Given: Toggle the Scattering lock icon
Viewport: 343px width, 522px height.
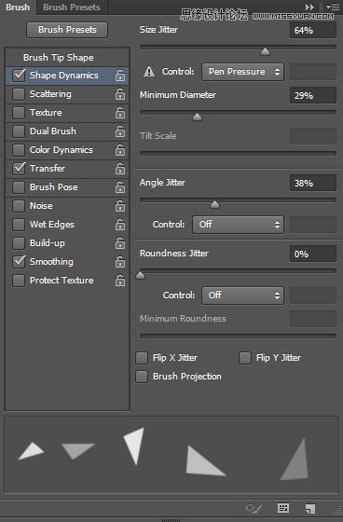Looking at the screenshot, I should click(120, 94).
